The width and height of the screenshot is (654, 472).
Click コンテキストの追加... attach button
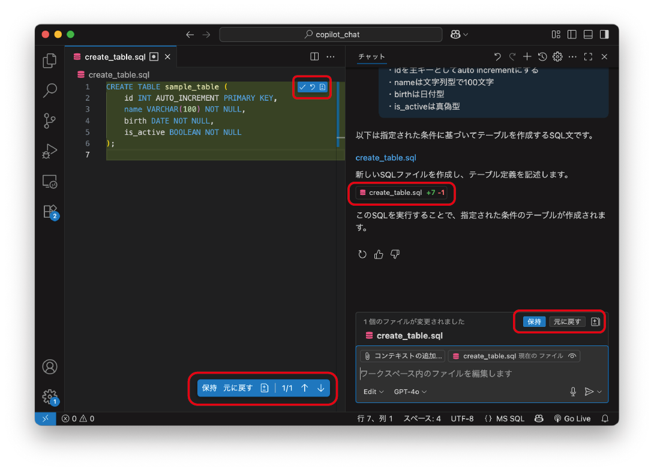pos(403,356)
